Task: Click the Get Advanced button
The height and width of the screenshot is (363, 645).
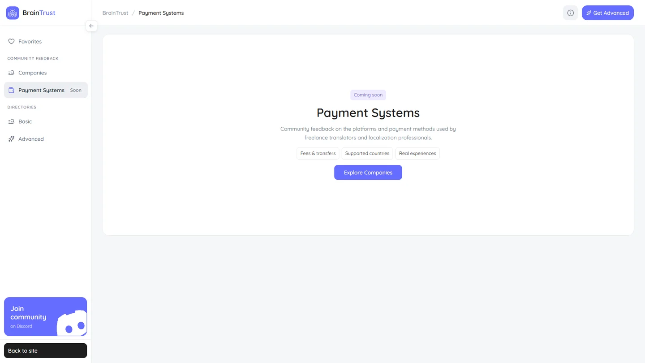Action: [x=608, y=13]
